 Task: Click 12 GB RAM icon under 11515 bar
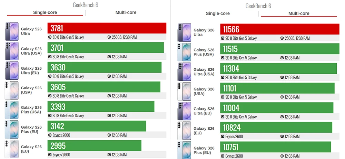coord(282,58)
